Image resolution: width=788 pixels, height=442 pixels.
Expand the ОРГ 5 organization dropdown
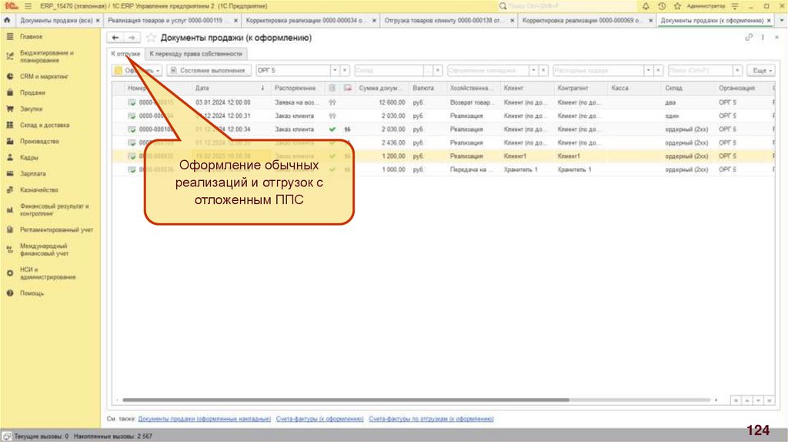[336, 70]
